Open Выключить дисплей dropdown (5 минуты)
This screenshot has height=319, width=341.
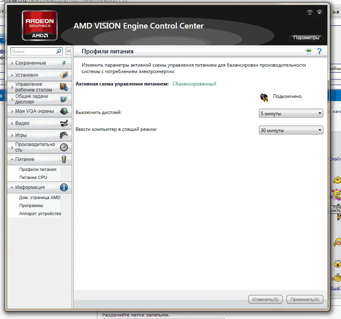click(x=291, y=113)
